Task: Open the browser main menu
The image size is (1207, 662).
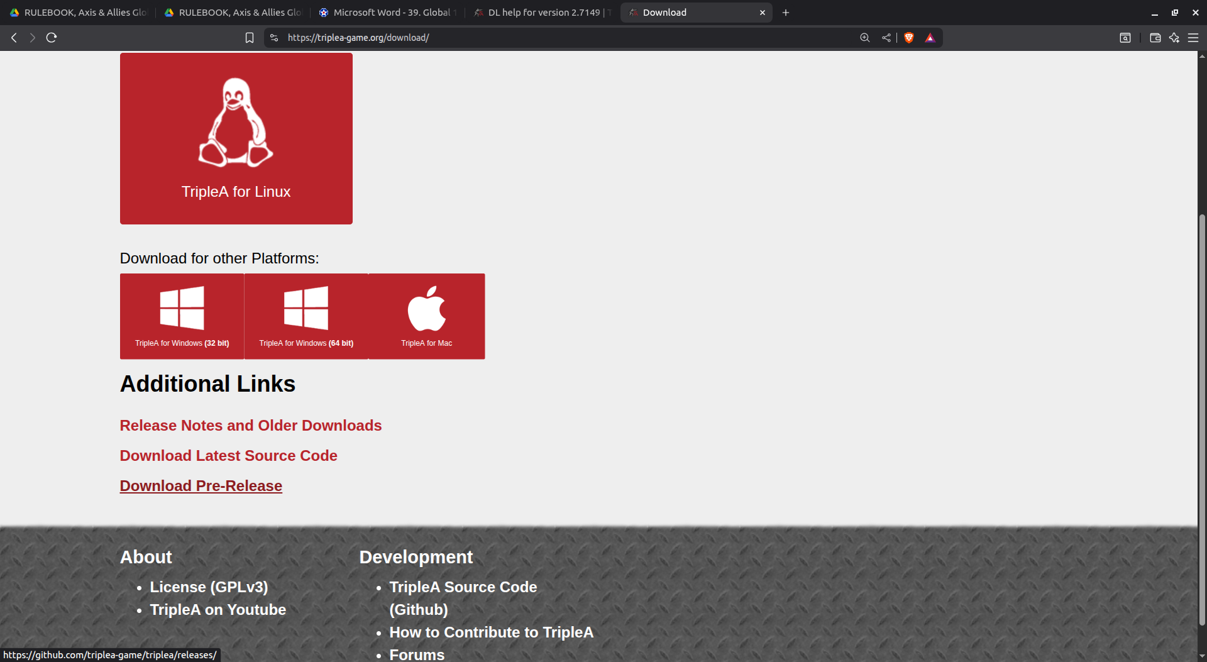Action: pyautogui.click(x=1193, y=38)
